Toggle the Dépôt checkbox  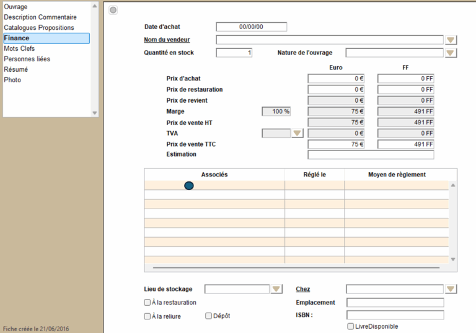coord(209,316)
